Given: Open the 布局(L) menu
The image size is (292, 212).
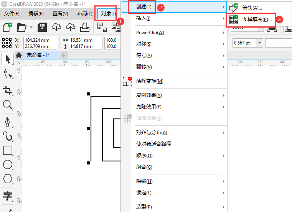Looking at the screenshot, I should pyautogui.click(x=84, y=13).
